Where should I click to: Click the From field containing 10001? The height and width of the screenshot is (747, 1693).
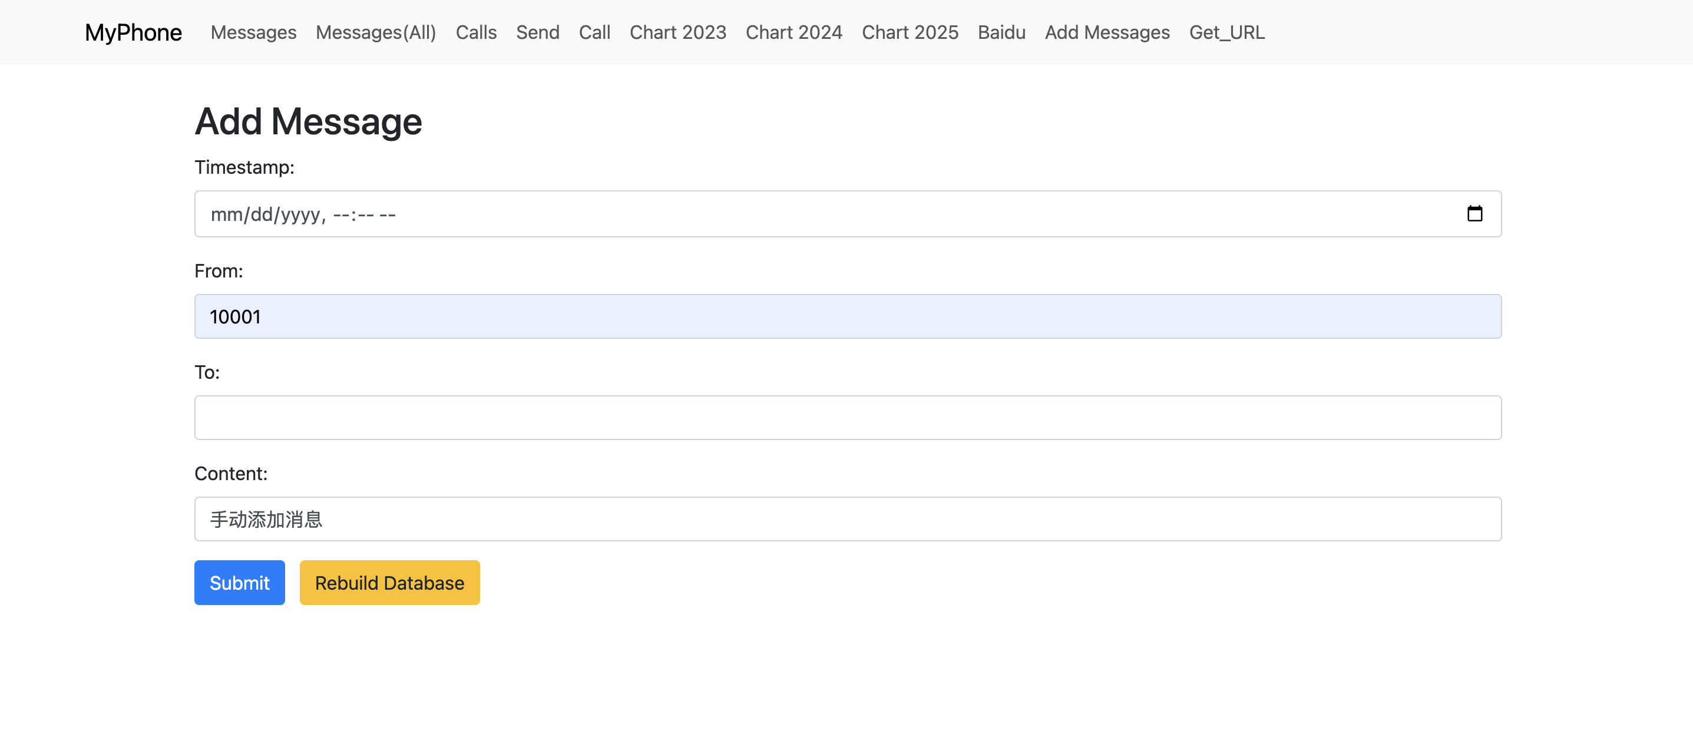pos(847,316)
